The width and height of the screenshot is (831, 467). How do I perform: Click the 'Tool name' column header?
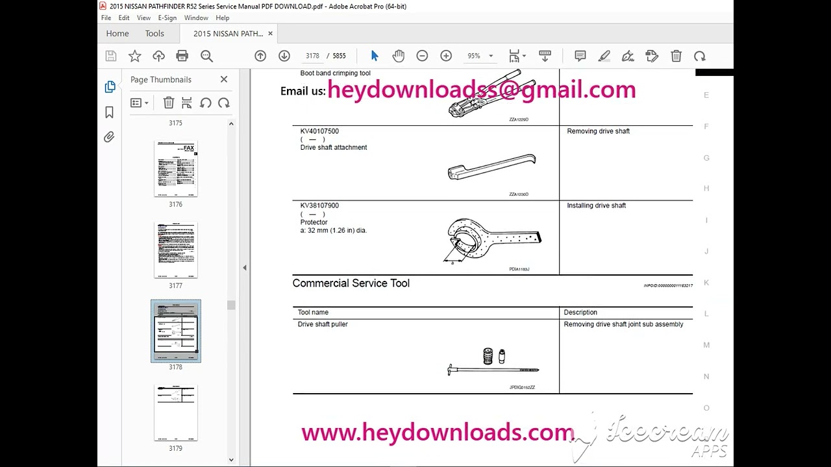point(313,313)
